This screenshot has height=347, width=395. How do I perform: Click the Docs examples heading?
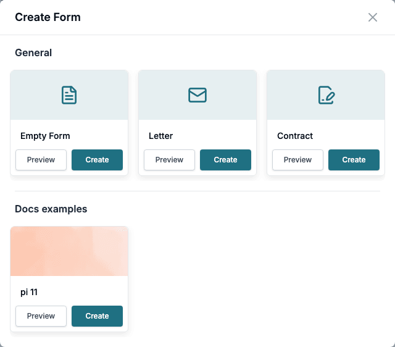pos(51,209)
